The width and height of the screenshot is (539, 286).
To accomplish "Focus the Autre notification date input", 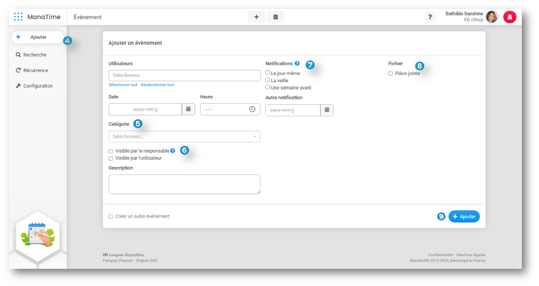I will click(293, 110).
